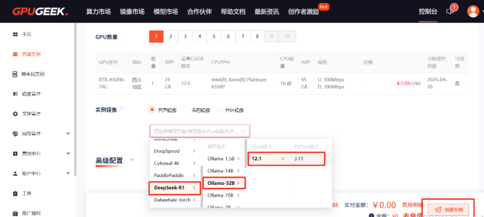The width and height of the screenshot is (484, 217).
Task: Open the 主页 home icon in the sidebar
Action: pyautogui.click(x=15, y=34)
